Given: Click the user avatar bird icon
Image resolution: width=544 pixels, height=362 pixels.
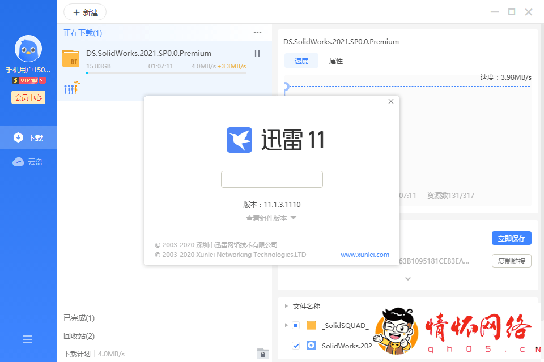Looking at the screenshot, I should (x=28, y=49).
